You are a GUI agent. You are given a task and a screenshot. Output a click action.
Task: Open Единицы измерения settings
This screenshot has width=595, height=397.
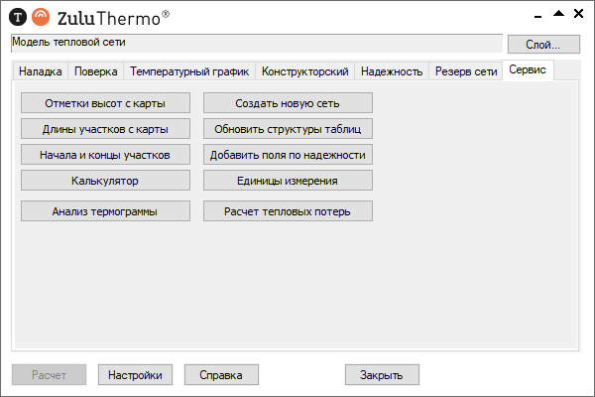pyautogui.click(x=288, y=181)
